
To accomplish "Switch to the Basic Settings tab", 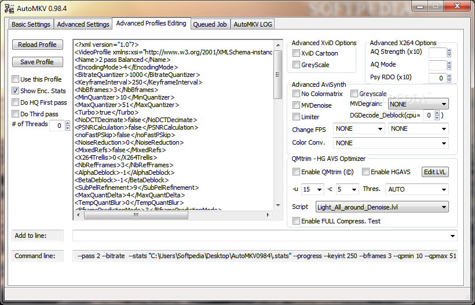I will pos(31,24).
